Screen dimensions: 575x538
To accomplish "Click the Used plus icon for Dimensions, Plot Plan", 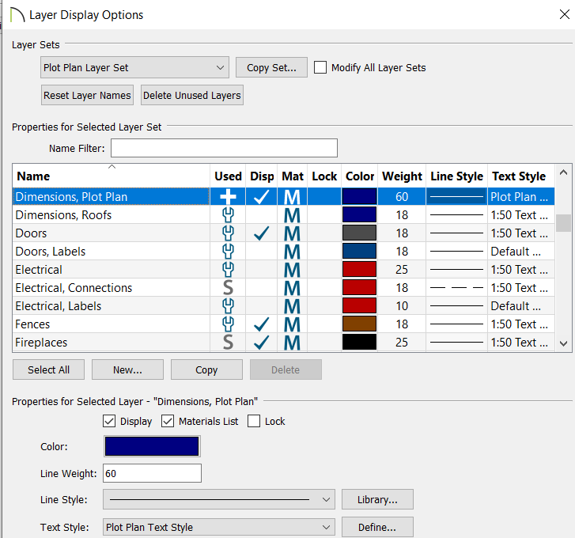I will point(228,197).
